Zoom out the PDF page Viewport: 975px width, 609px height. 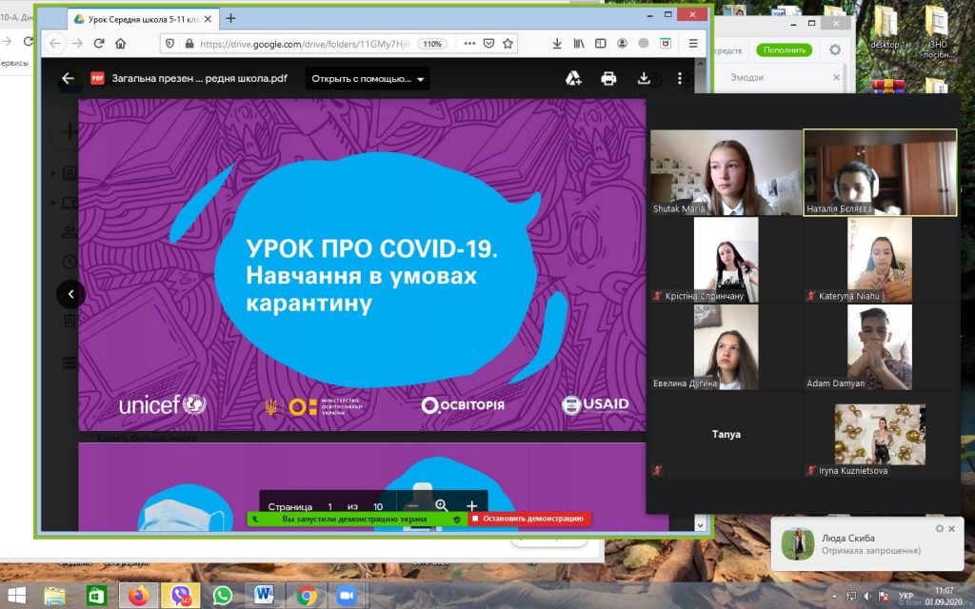pos(412,506)
